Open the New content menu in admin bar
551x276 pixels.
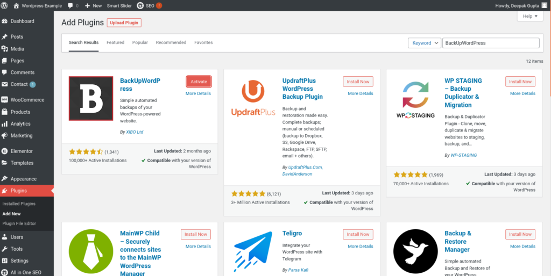click(93, 5)
